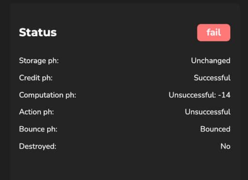Image resolution: width=248 pixels, height=180 pixels.
Task: Select the Unsuccessful action phase value
Action: [207, 112]
